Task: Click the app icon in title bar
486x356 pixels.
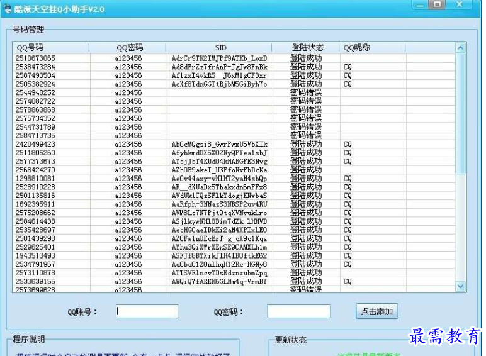Action: [8, 9]
